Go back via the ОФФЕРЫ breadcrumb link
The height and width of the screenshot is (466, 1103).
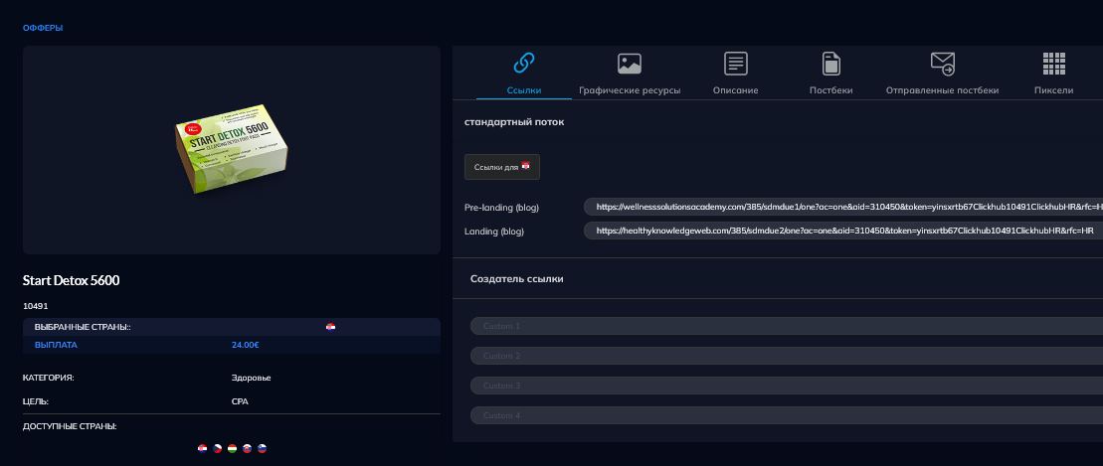[43, 28]
